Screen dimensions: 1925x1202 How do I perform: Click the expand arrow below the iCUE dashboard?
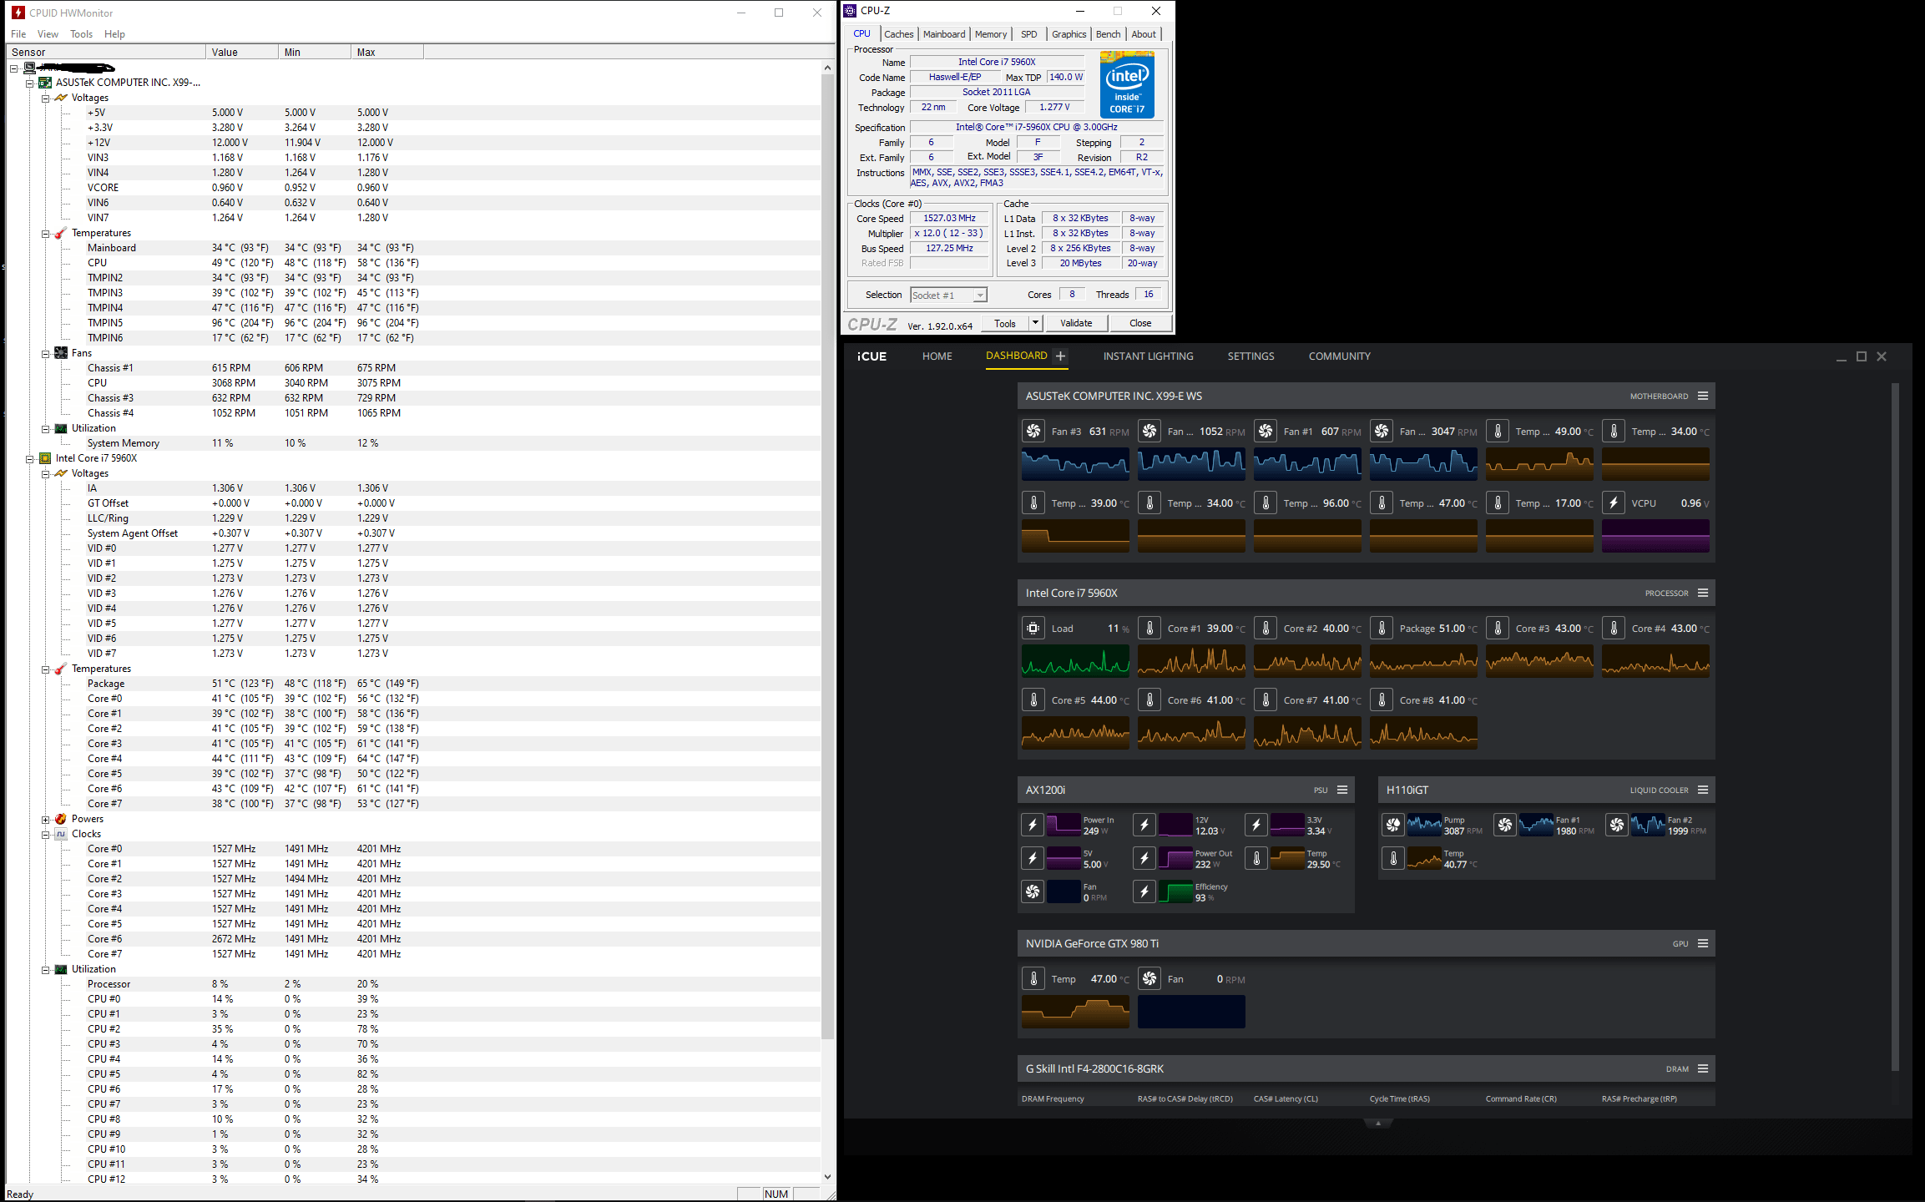(x=1378, y=1124)
